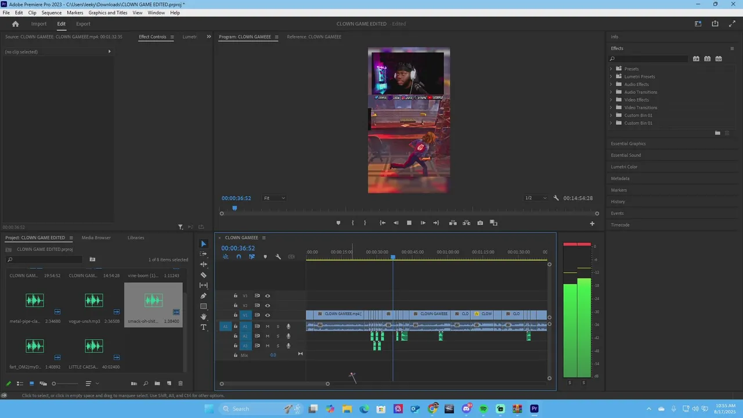Click Mark Out button in Program monitor

[x=365, y=223]
